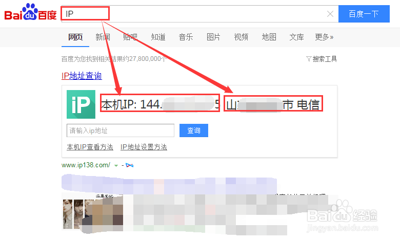Click the result count text 27,800,000个

tap(148, 59)
